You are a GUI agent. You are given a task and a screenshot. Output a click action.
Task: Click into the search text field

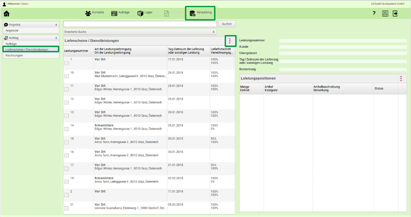click(140, 24)
